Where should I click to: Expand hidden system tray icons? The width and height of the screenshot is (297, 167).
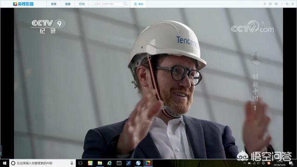point(245,163)
